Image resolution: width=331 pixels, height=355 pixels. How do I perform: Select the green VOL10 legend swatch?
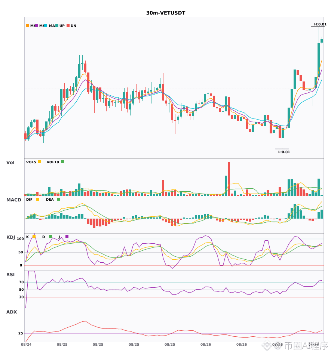[62, 162]
